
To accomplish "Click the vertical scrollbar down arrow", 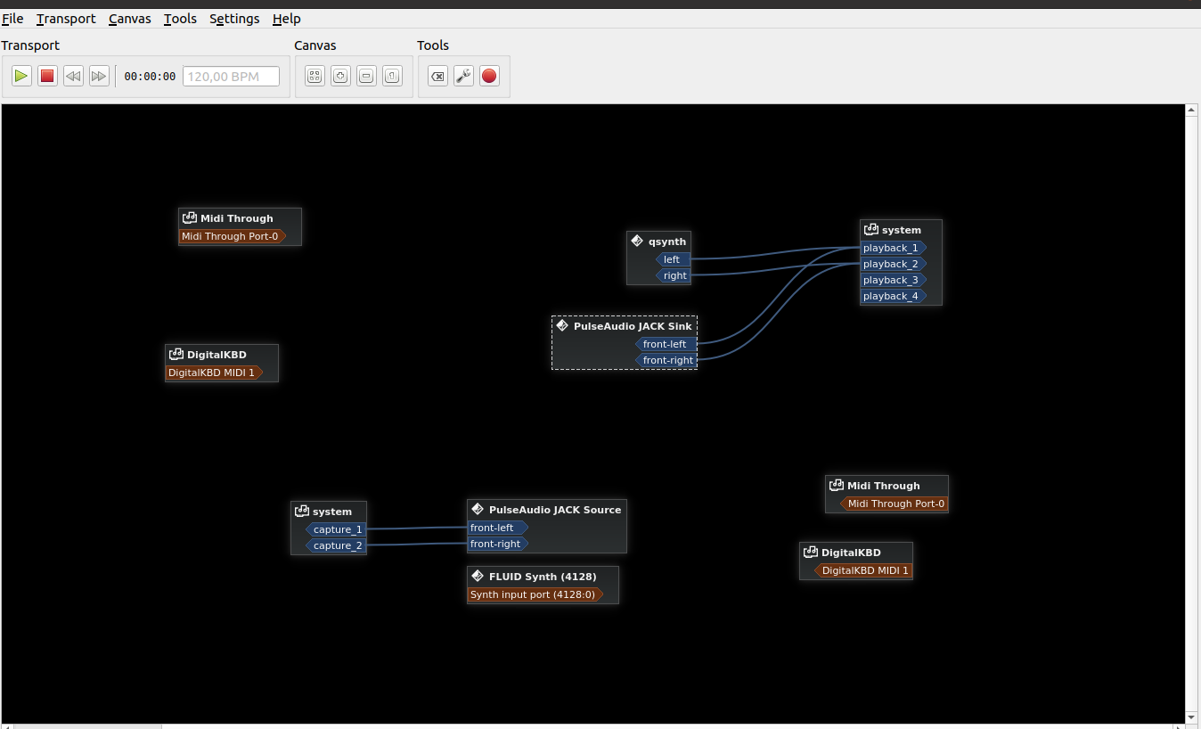I will tap(1191, 717).
